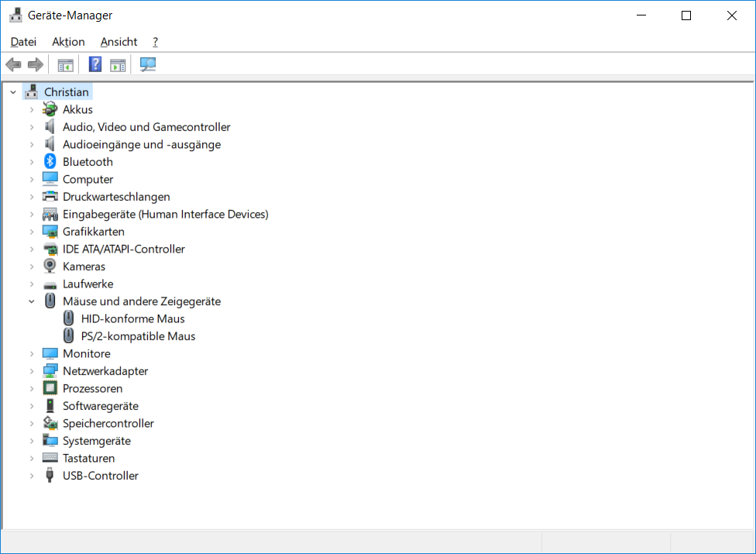Click the Kameras webcam icon
756x554 pixels.
pyautogui.click(x=50, y=266)
